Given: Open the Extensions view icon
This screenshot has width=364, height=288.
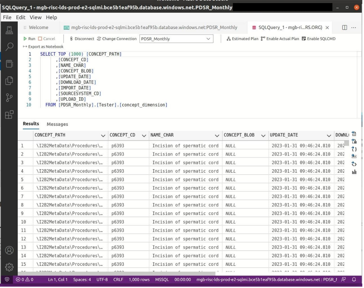Looking at the screenshot, I should (x=9, y=114).
